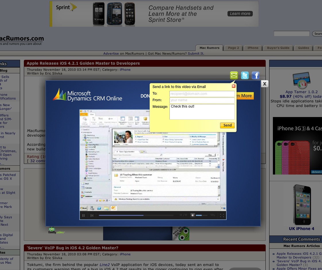Open recent comment 'Severe' VoIP Bug link
322x270 pixels.
pyautogui.click(x=299, y=263)
